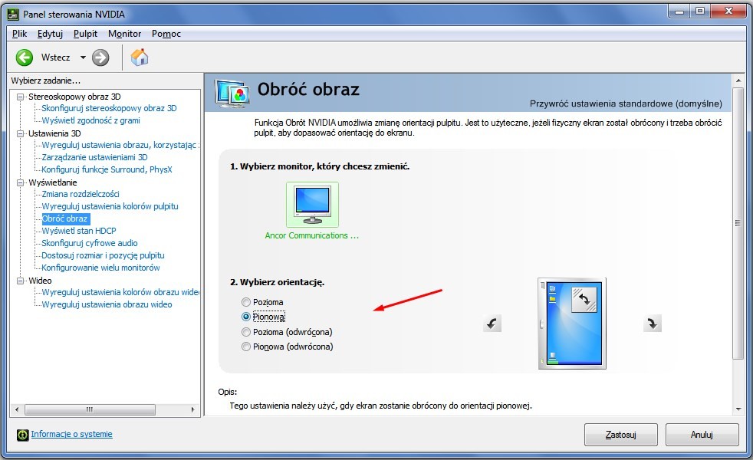753x460 pixels.
Task: Collapse the Stereoskopowy obraz 3D node
Action: click(x=20, y=97)
